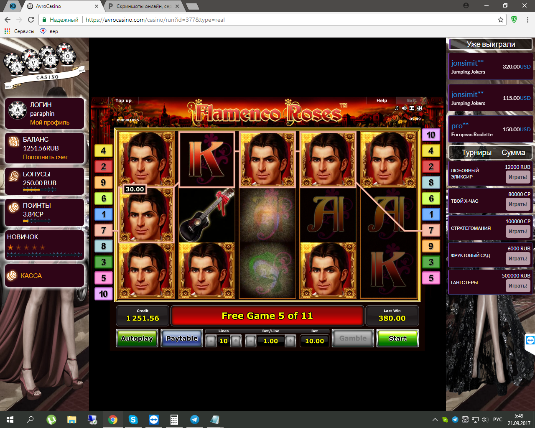
Task: Open Skype from the taskbar
Action: pos(133,420)
